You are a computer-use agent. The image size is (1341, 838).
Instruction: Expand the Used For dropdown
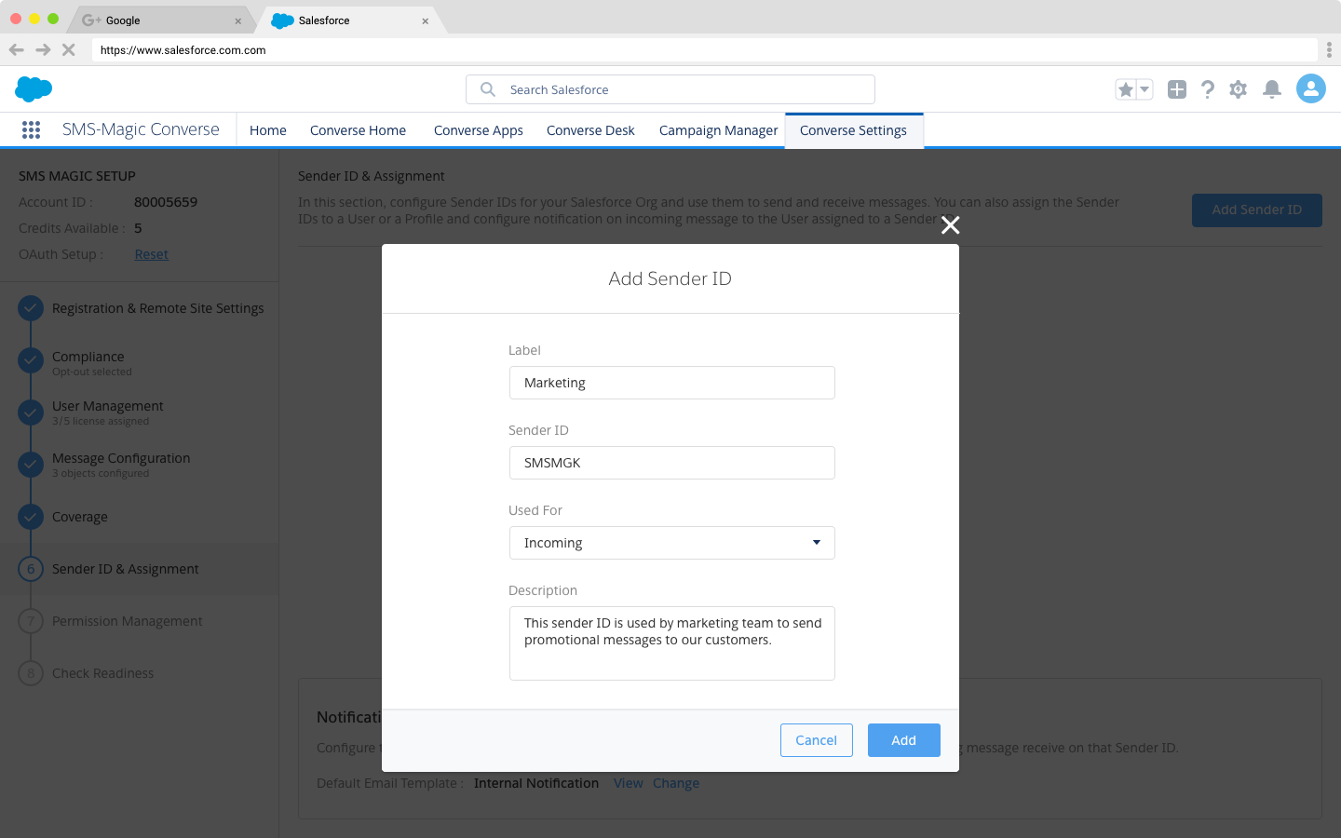[x=672, y=543]
